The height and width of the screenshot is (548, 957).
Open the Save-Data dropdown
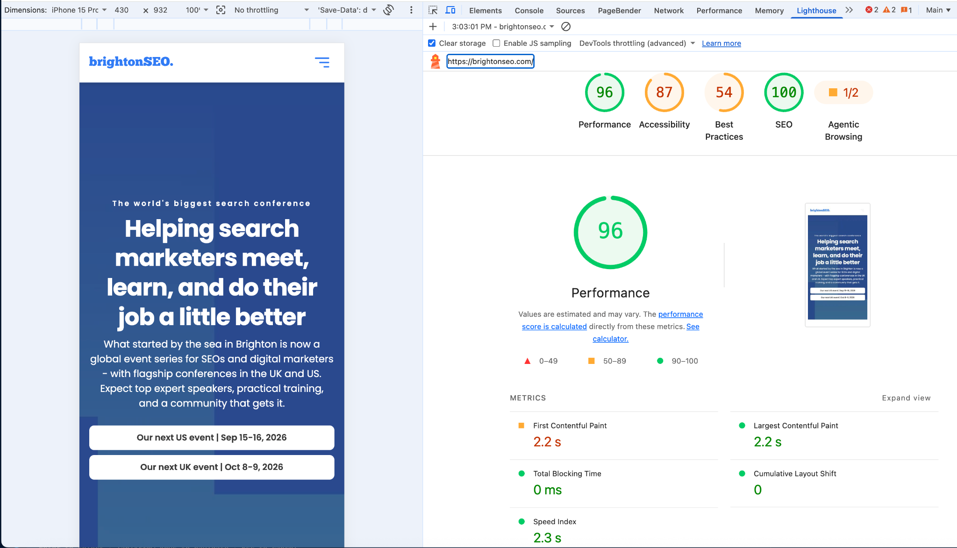tap(347, 10)
